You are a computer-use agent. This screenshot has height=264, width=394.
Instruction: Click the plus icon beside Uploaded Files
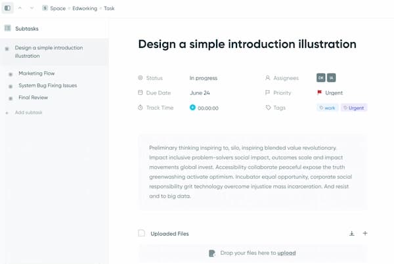click(x=365, y=233)
